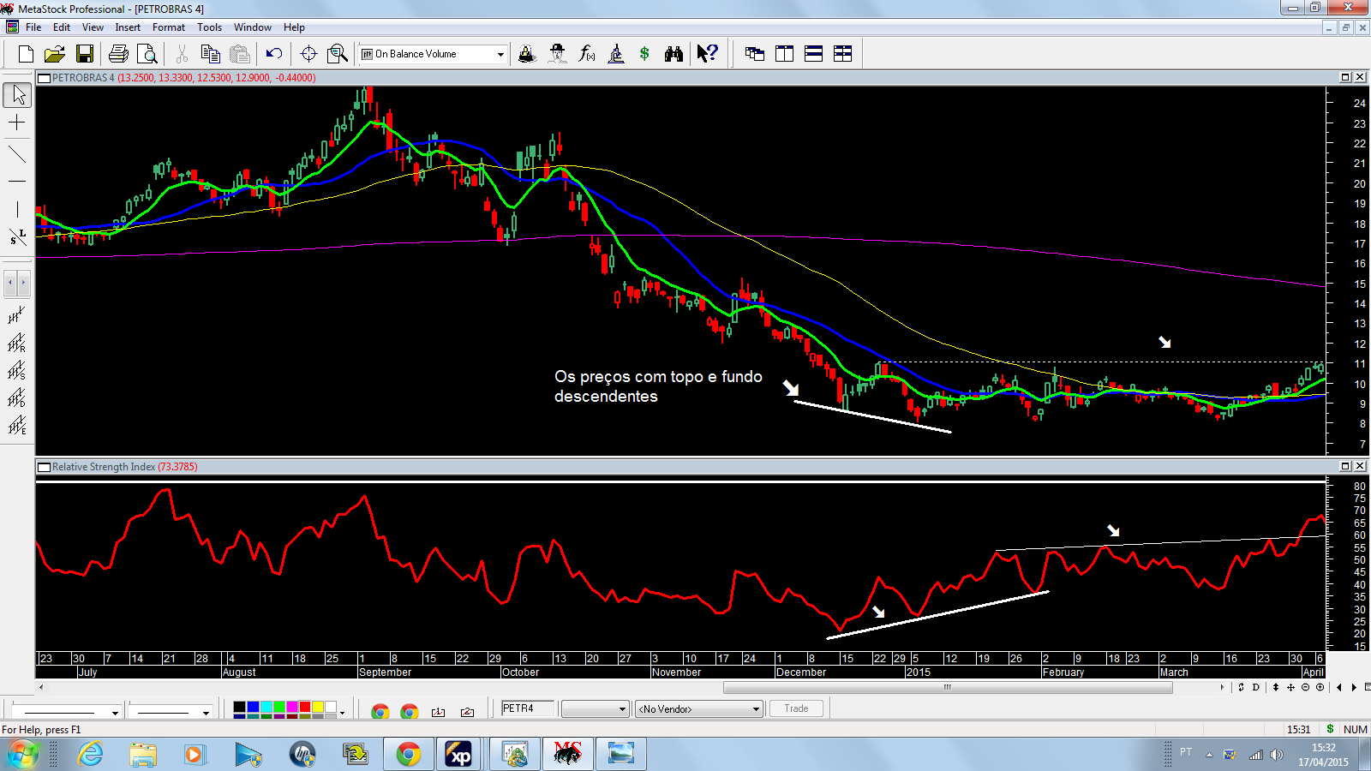Image resolution: width=1371 pixels, height=771 pixels.
Task: Pick the black color swatch
Action: [x=240, y=707]
